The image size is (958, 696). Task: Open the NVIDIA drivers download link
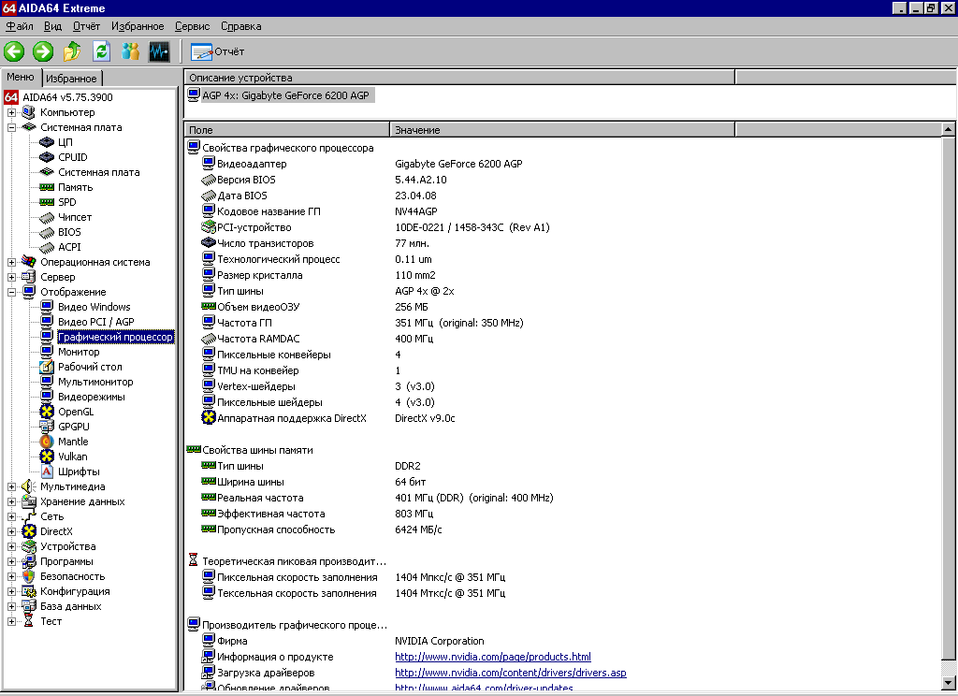click(510, 673)
